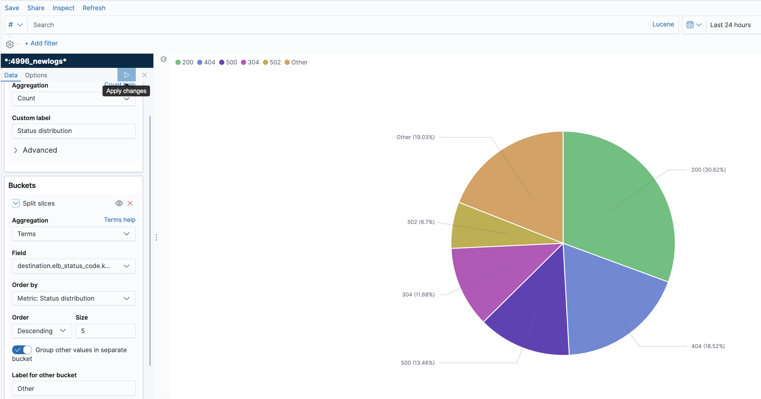This screenshot has height=399, width=761.
Task: Open the Terms help link
Action: click(120, 220)
